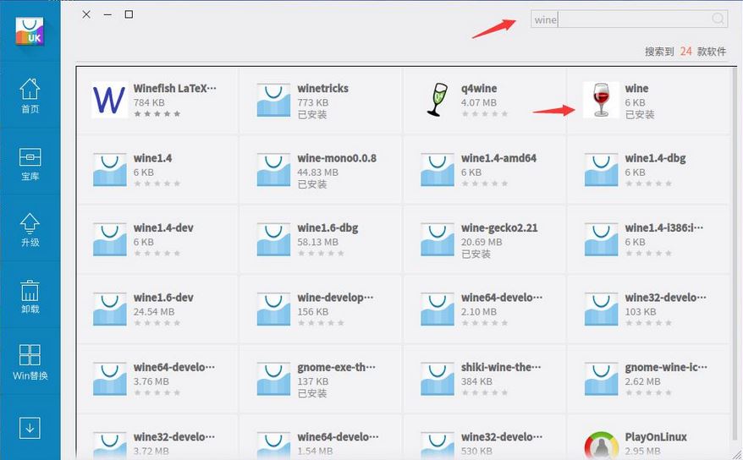Click 已安装 status under gnome-exe-th

(x=311, y=393)
